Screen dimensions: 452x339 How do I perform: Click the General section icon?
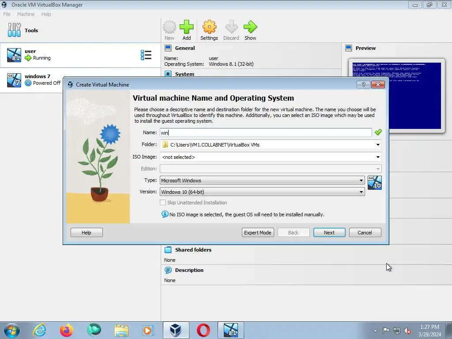pyautogui.click(x=168, y=48)
